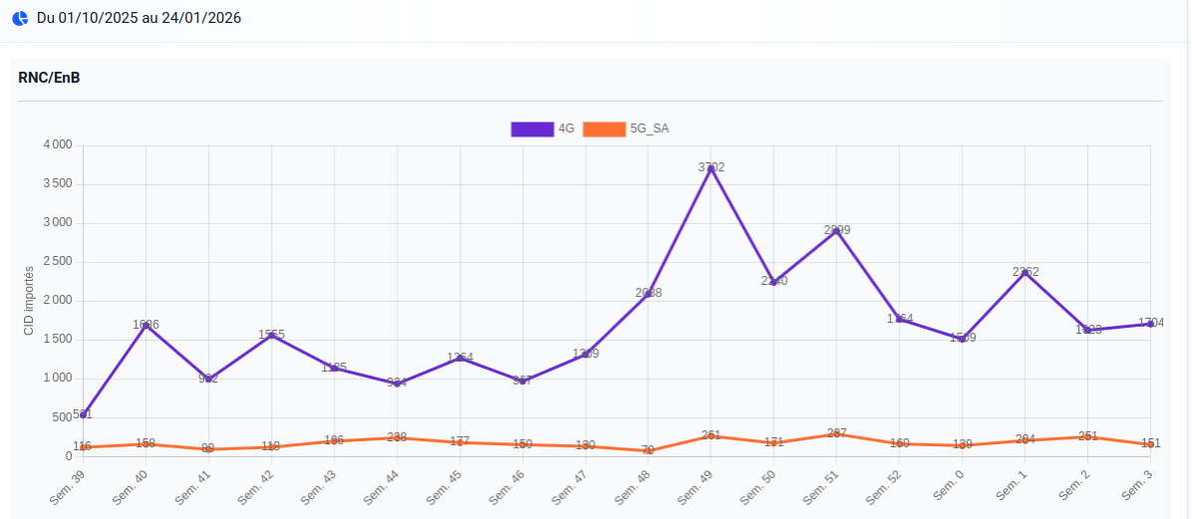Select the 5G_SA point at Sem. 2
This screenshot has height=519, width=1192.
1088,437
